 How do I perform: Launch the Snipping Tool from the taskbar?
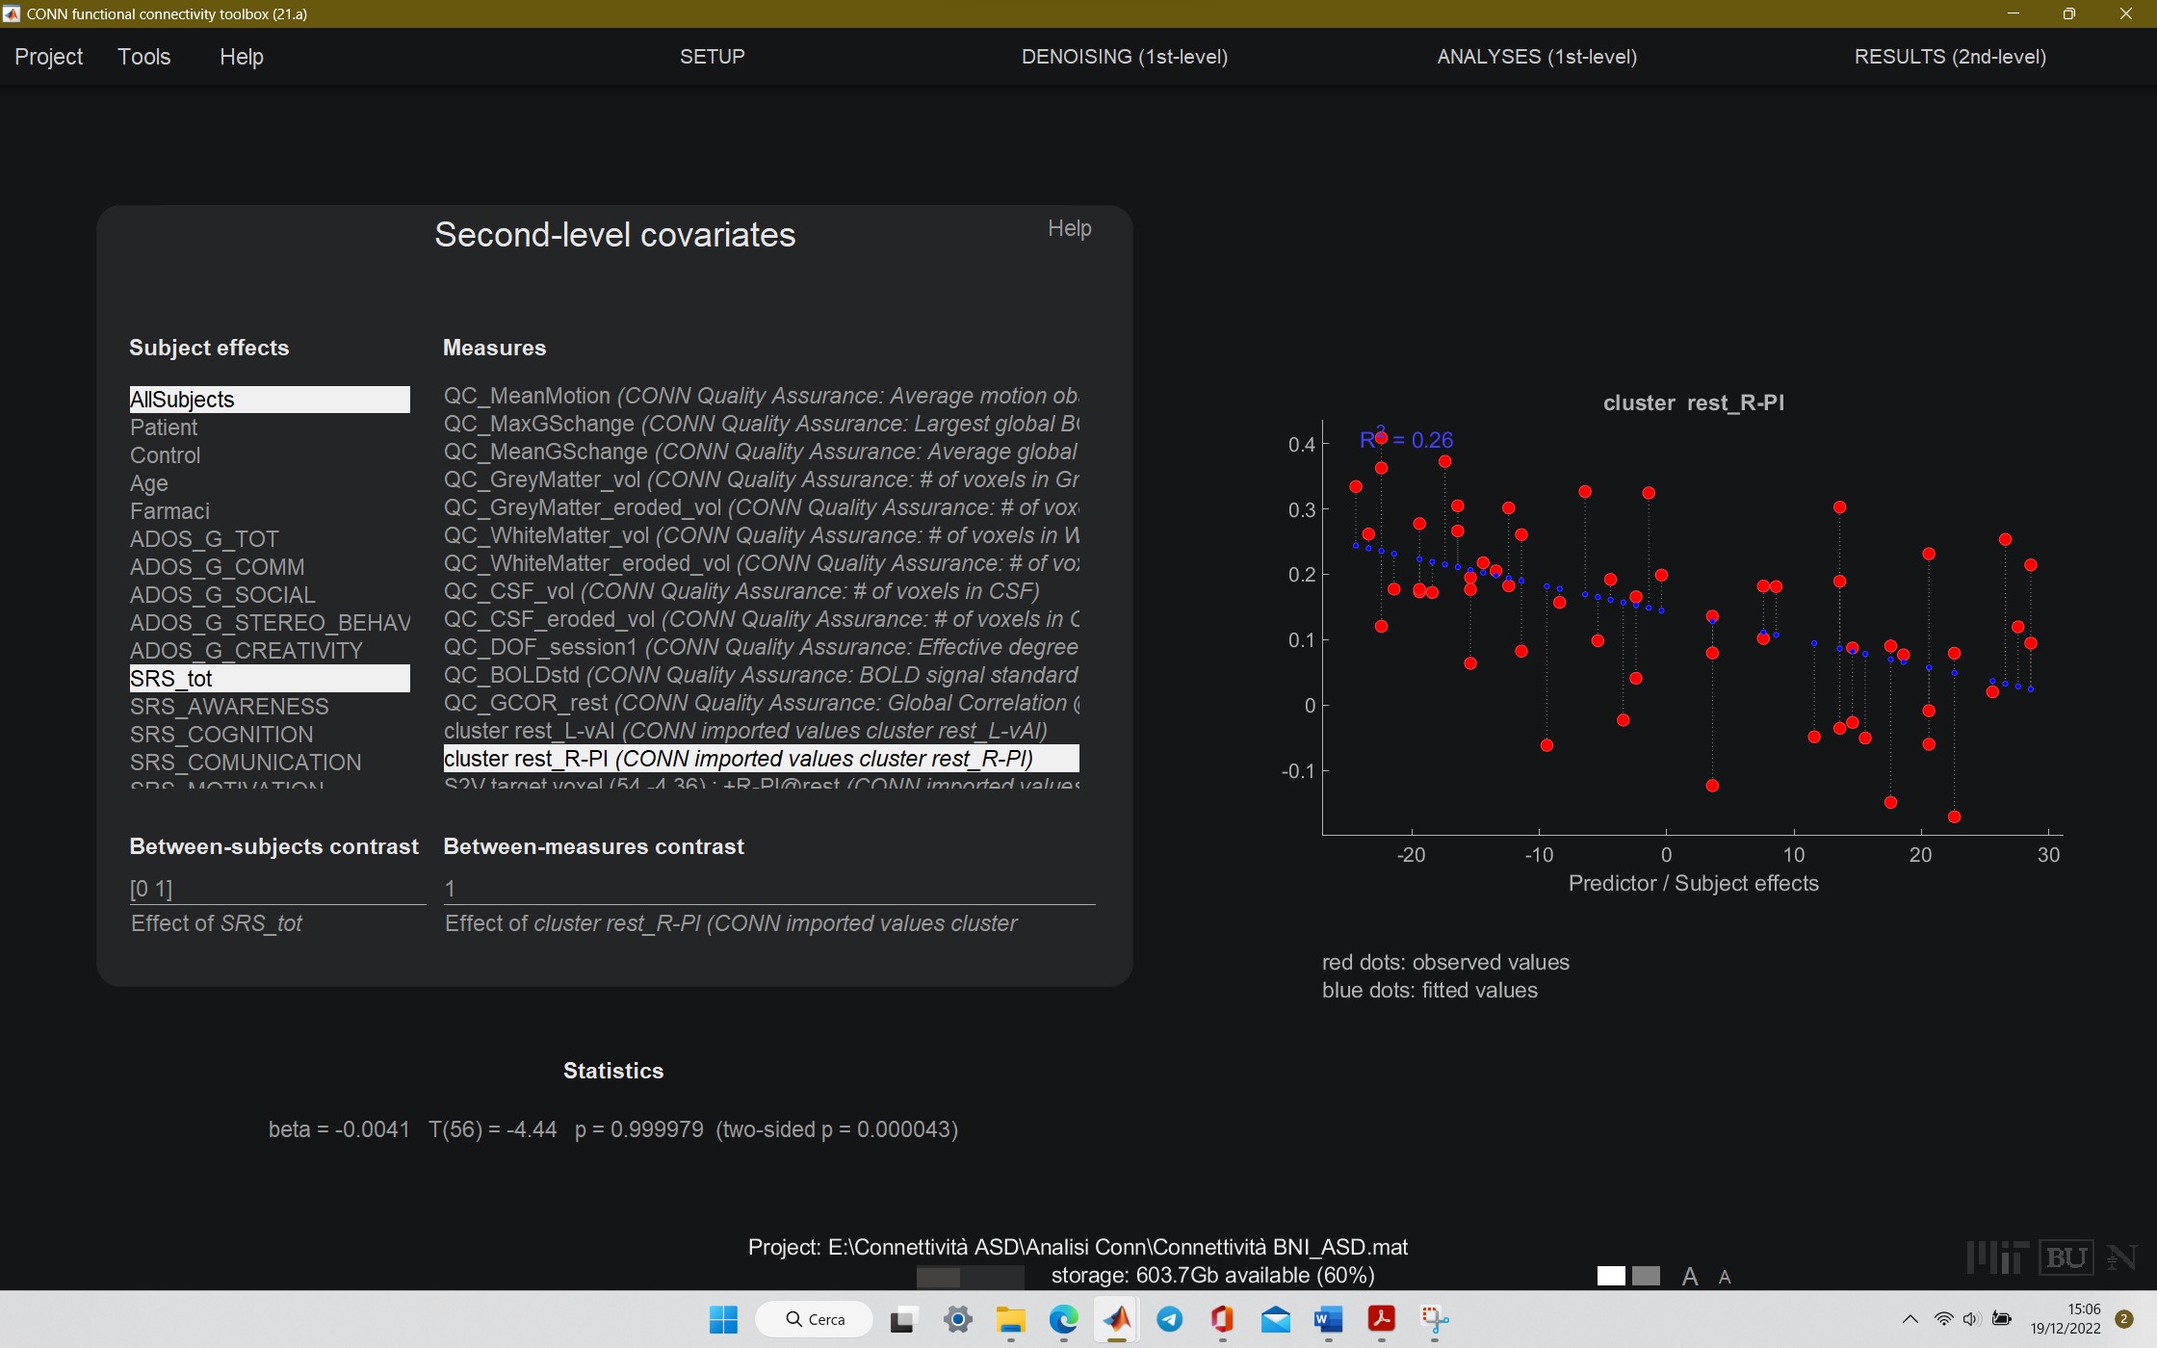click(1435, 1319)
